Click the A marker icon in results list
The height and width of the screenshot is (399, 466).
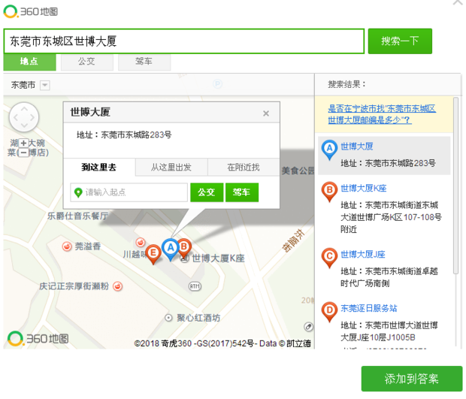click(329, 150)
